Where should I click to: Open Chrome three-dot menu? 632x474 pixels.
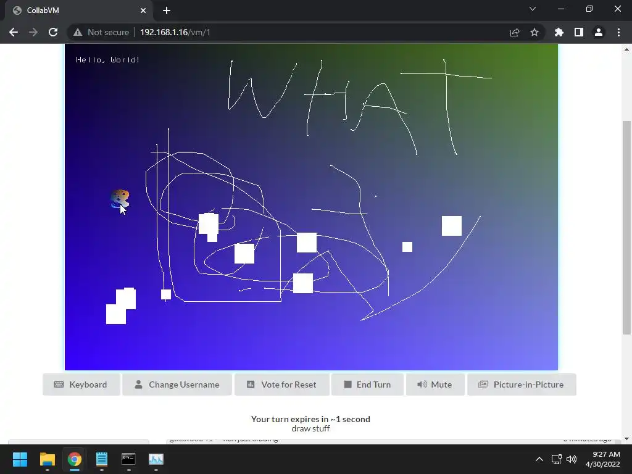coord(618,32)
